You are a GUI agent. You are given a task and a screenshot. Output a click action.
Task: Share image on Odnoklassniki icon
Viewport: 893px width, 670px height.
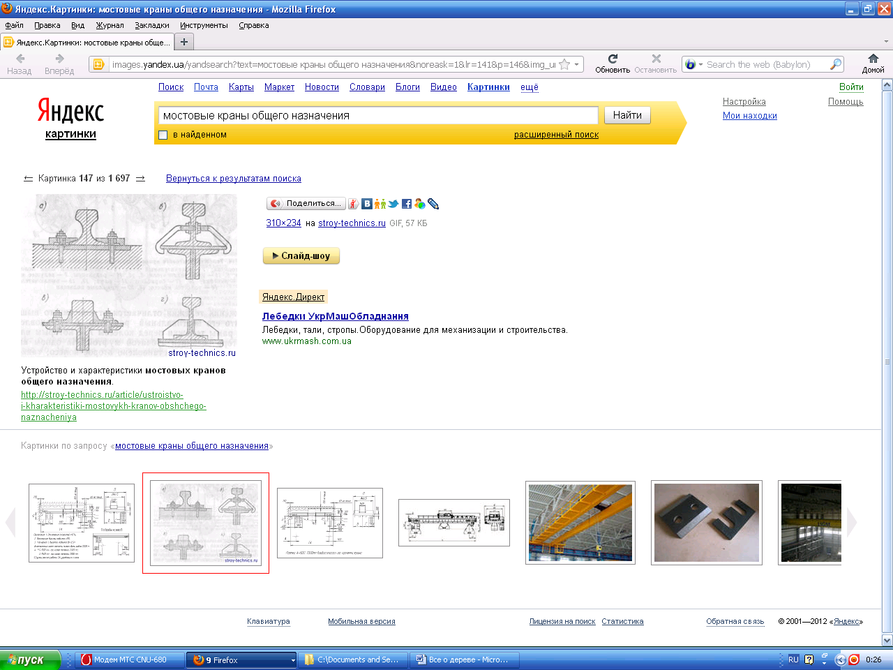click(x=380, y=204)
